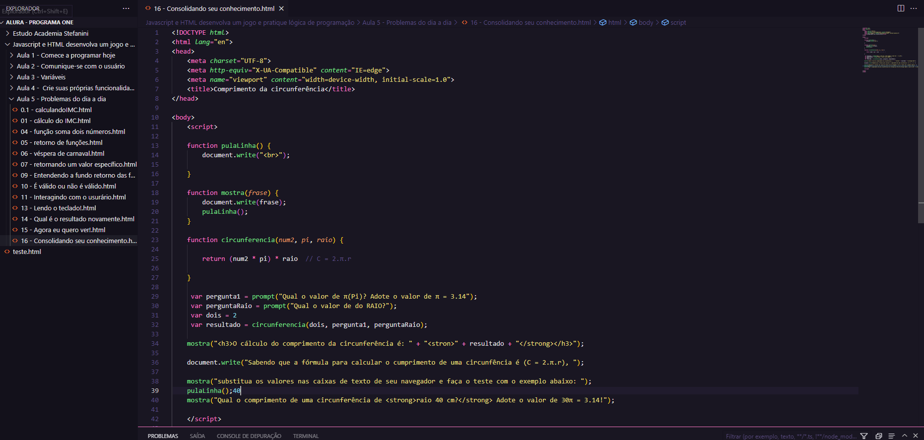Click HTML file icon in breadcrumb path

464,22
